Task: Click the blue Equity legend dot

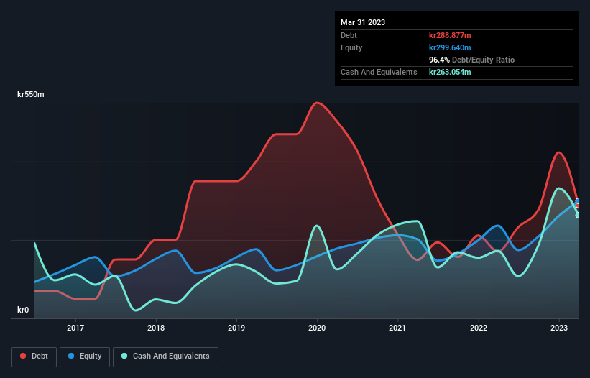Action: pyautogui.click(x=70, y=356)
